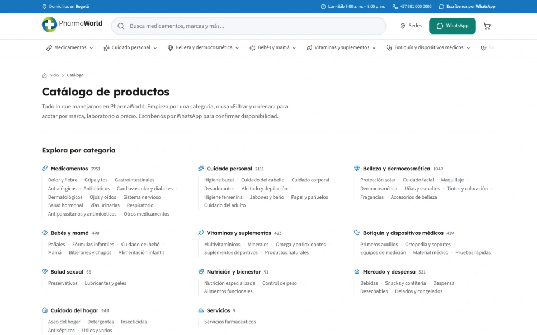This screenshot has width=537, height=335.
Task: Click the diamond icon beside Belleza y dermocosmética heading
Action: click(357, 168)
